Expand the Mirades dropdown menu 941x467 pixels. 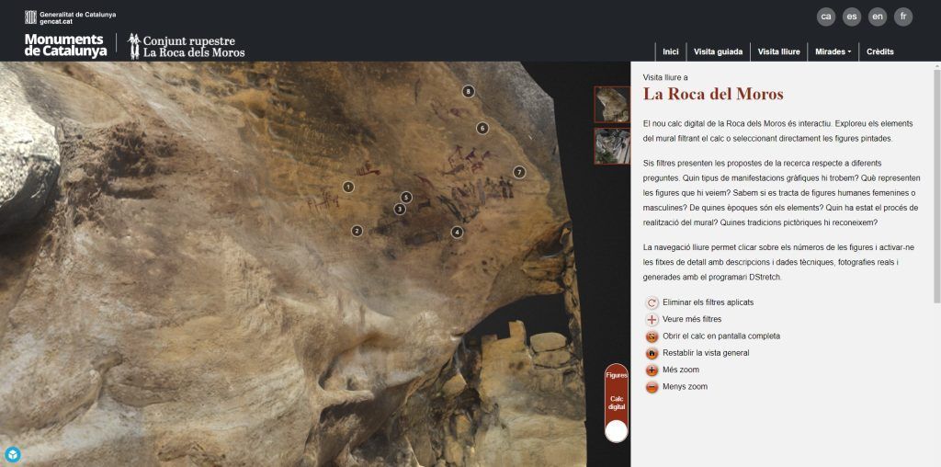(832, 51)
